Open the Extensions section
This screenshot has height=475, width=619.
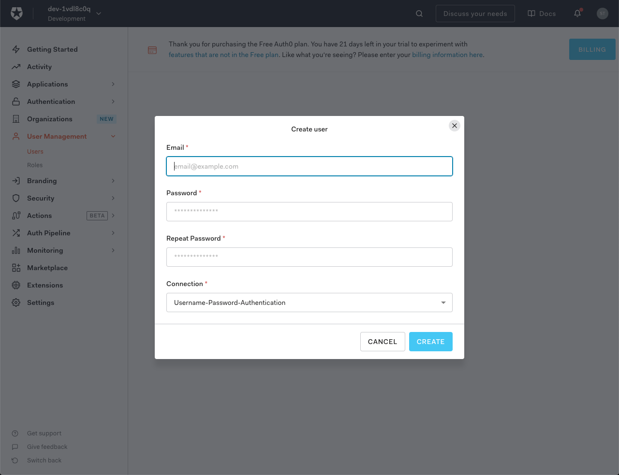pos(45,285)
